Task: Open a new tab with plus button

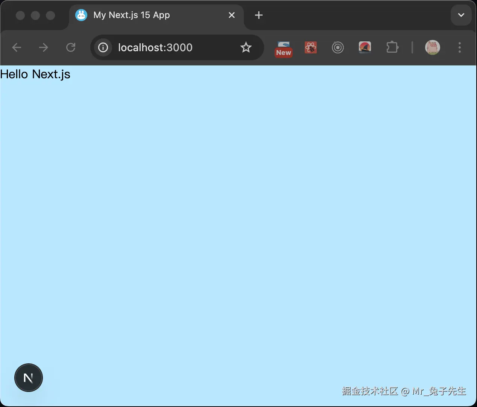Action: [258, 15]
